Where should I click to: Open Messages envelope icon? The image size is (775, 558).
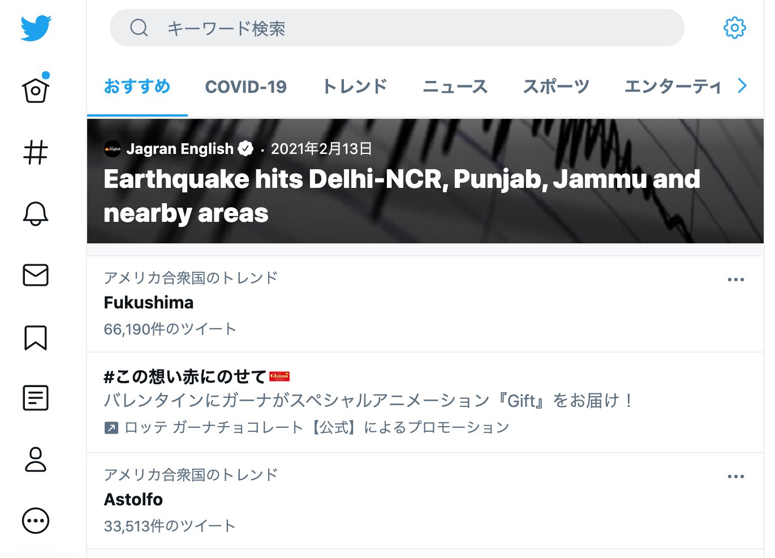coord(36,275)
